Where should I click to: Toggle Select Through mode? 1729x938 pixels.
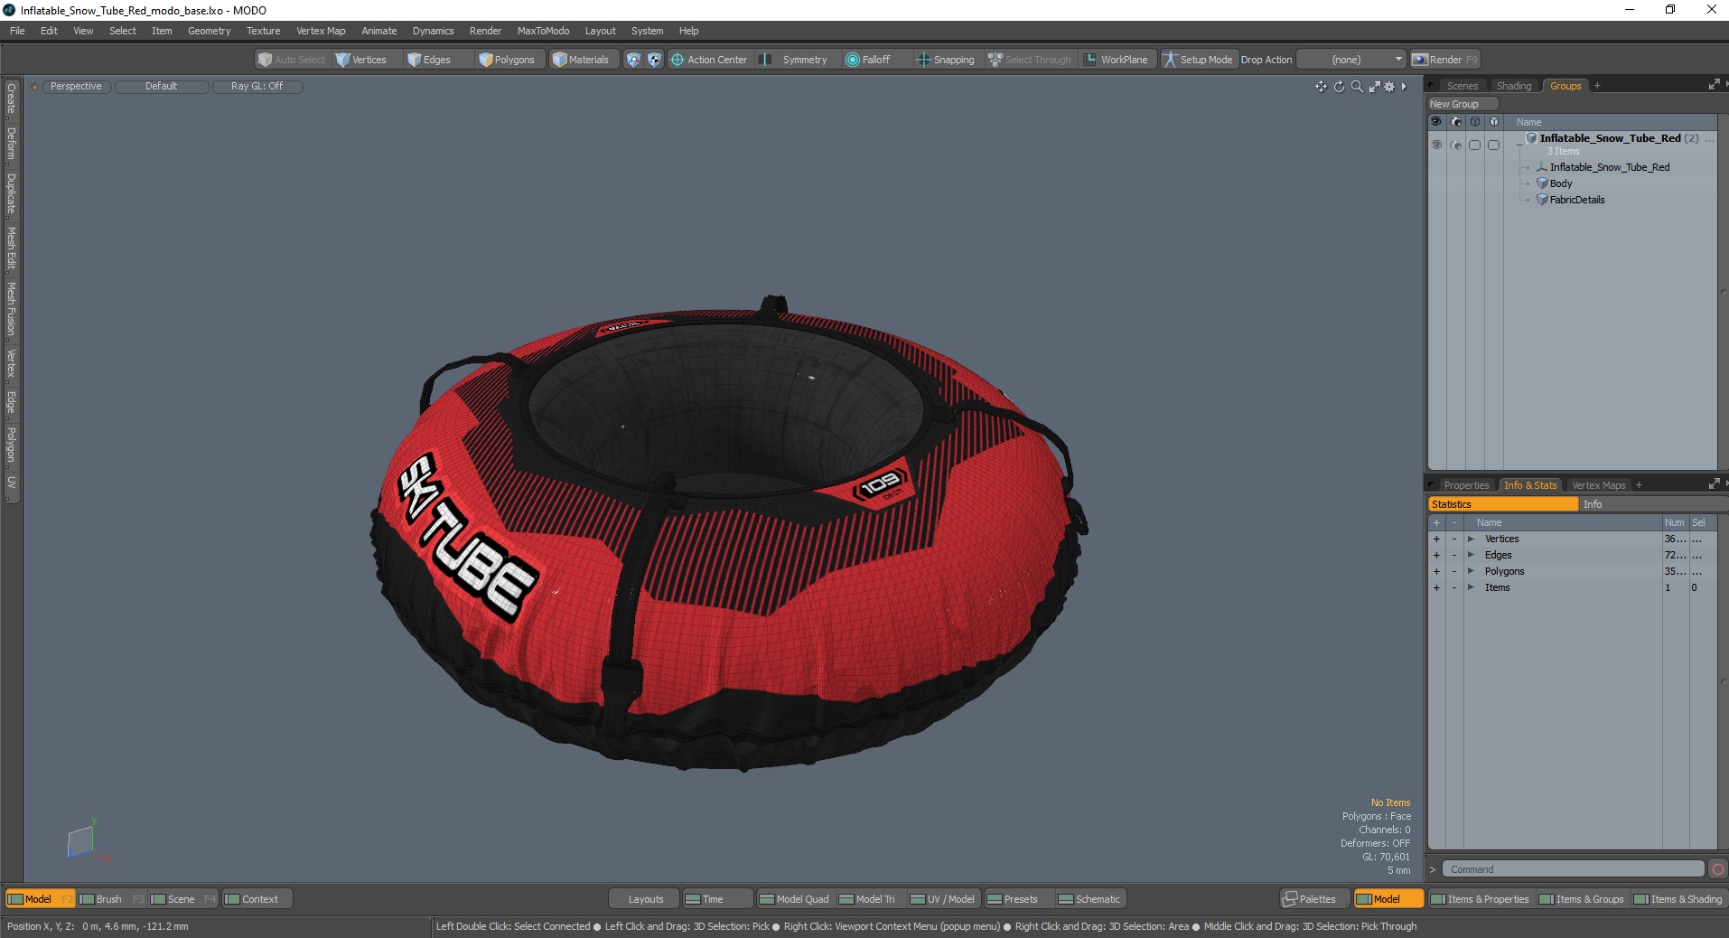pos(1030,60)
